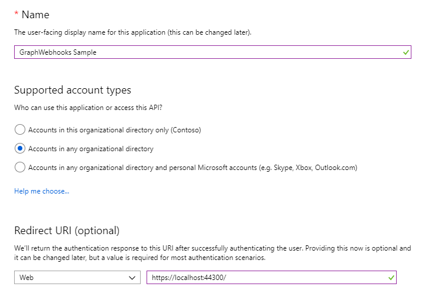Click the https://localhost:44300/ redirect URI box
This screenshot has height=300, width=432.
(x=265, y=277)
